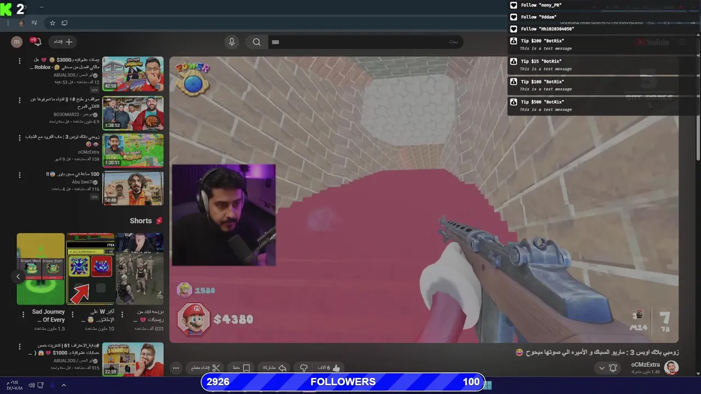Go to previous Shorts with arrow button

pyautogui.click(x=18, y=277)
